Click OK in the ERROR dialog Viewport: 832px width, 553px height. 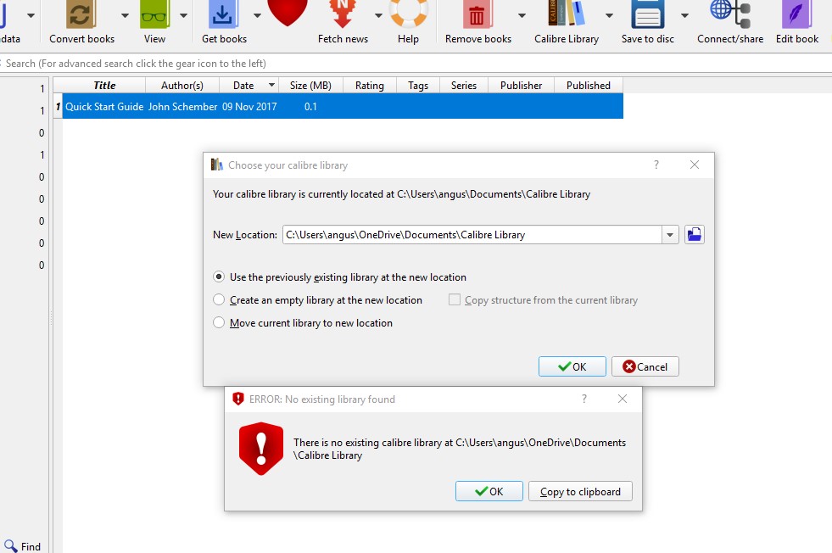click(x=489, y=491)
